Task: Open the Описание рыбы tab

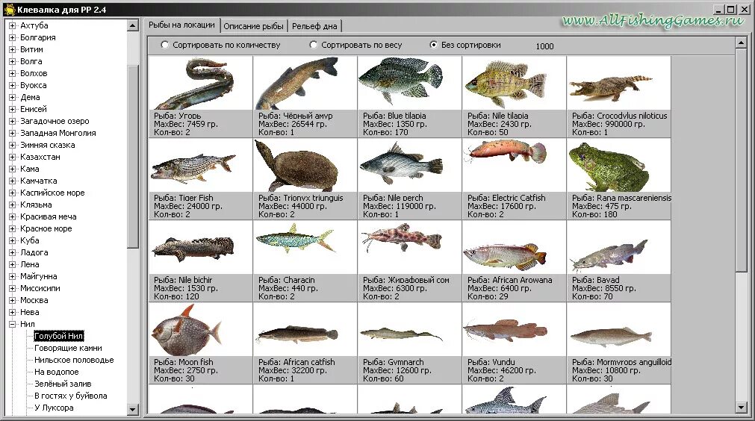Action: tap(254, 26)
